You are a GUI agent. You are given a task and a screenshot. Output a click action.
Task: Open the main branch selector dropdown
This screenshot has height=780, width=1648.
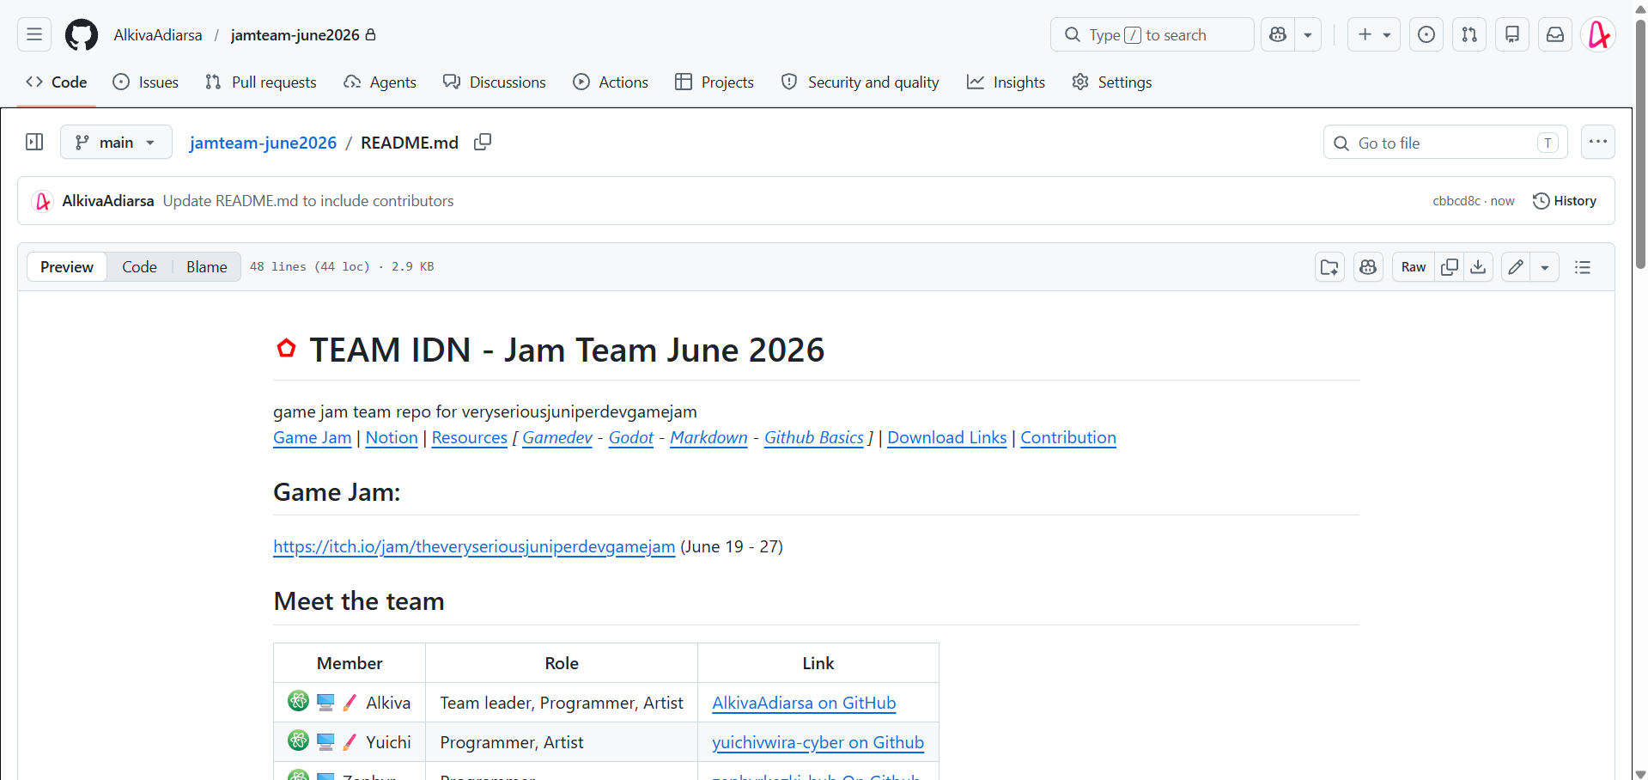pyautogui.click(x=116, y=142)
